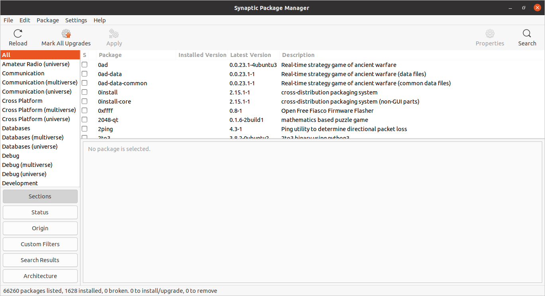Sort by Installed Version column header
The height and width of the screenshot is (296, 545).
pyautogui.click(x=202, y=55)
